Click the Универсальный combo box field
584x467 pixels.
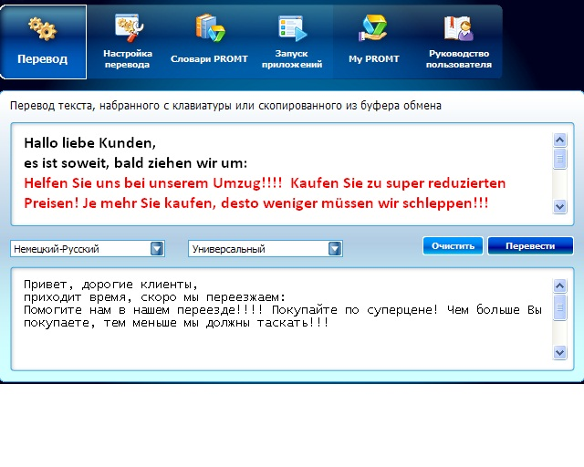[x=266, y=248]
